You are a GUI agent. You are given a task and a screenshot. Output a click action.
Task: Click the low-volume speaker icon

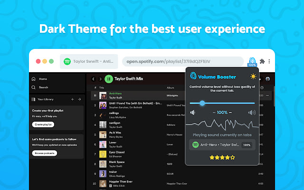tap(193, 113)
